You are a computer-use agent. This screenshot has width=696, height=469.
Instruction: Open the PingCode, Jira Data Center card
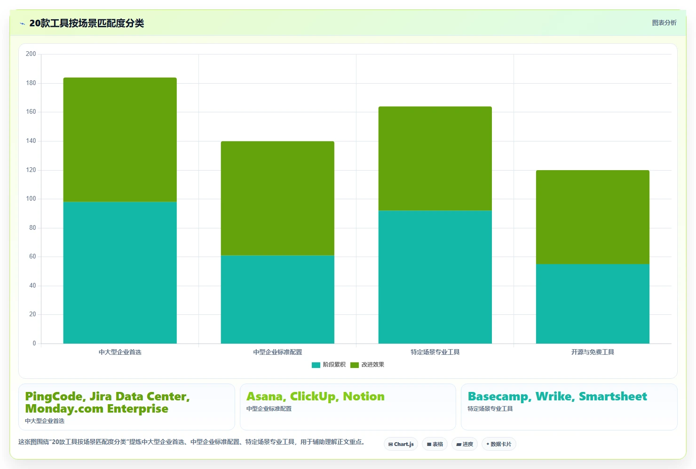[x=127, y=407]
